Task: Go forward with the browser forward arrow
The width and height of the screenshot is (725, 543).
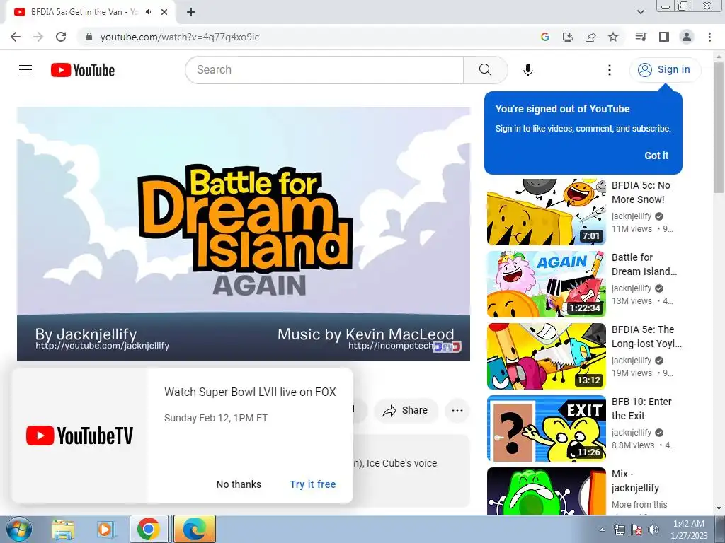Action: coord(38,37)
